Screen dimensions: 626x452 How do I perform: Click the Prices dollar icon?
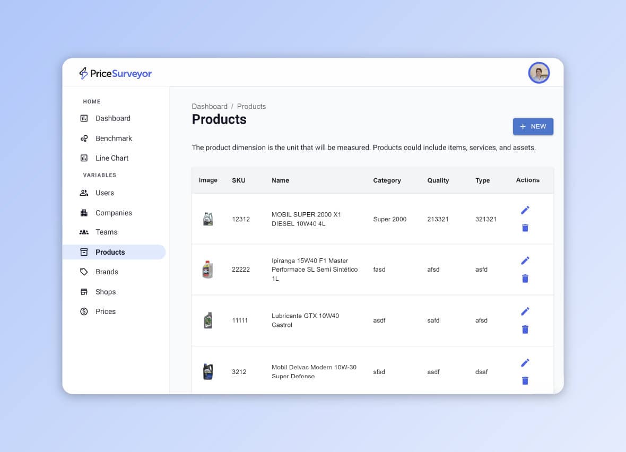[84, 311]
